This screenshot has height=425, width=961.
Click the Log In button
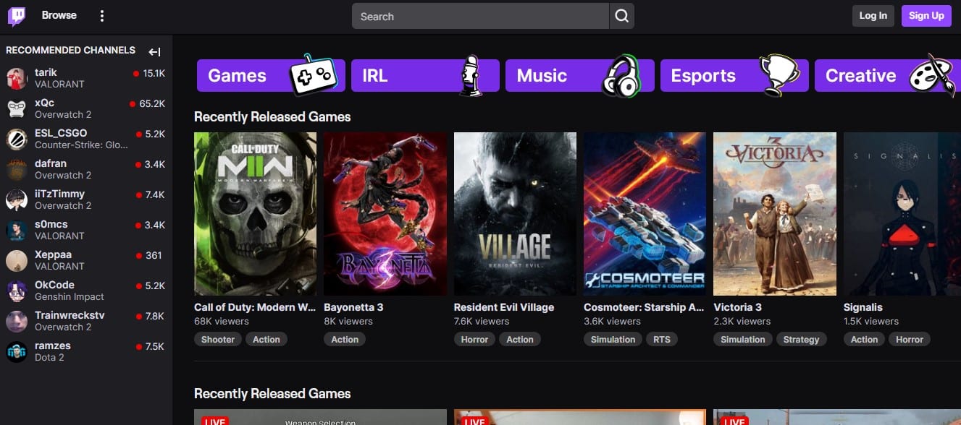click(x=873, y=16)
